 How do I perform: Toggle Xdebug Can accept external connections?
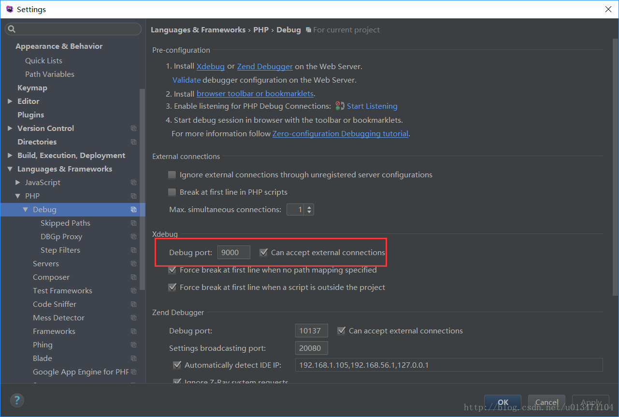click(x=263, y=252)
